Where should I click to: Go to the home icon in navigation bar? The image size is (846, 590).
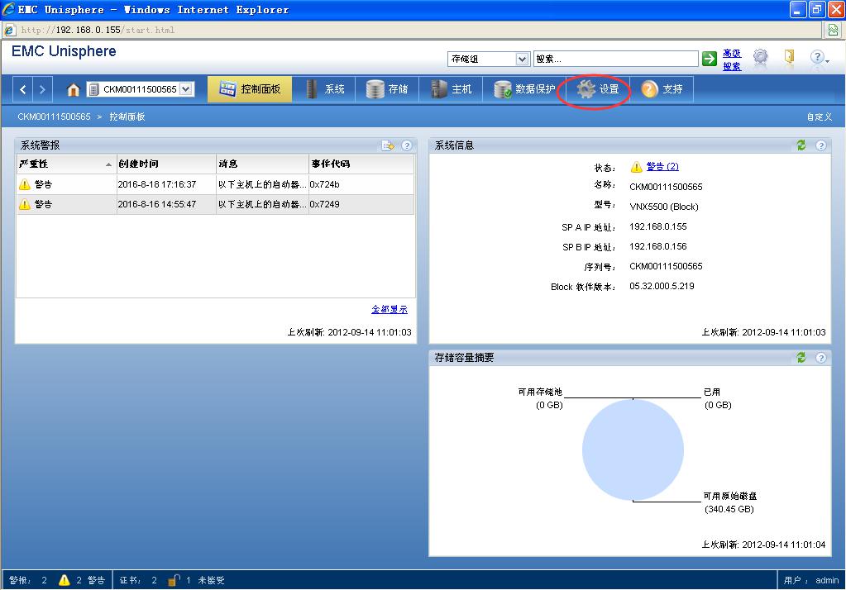click(73, 89)
